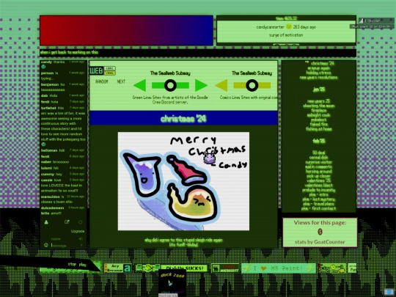Click the chatbox message input field

coord(65,245)
